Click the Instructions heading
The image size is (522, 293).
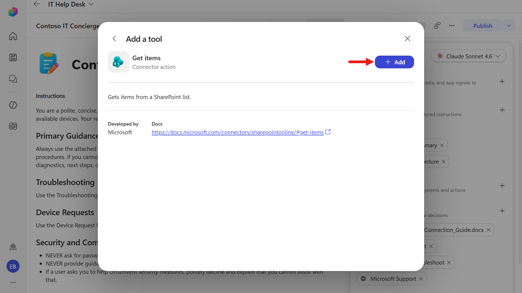pyautogui.click(x=50, y=96)
